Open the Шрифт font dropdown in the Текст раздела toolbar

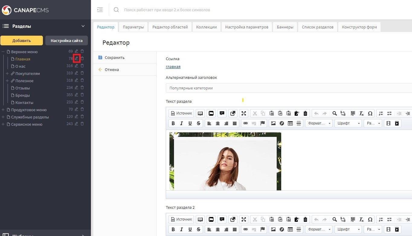[348, 123]
